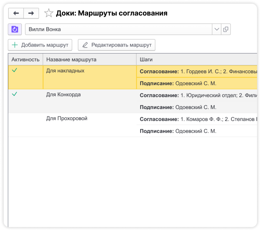Click the Шаги column header
This screenshot has width=261, height=231.
click(197, 59)
